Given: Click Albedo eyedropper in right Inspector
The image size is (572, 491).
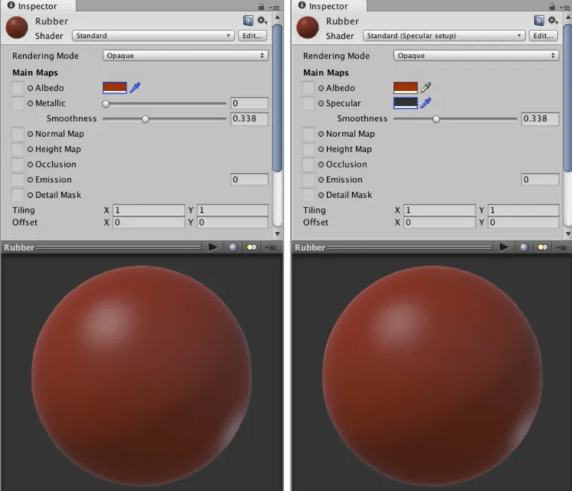Looking at the screenshot, I should click(x=426, y=88).
